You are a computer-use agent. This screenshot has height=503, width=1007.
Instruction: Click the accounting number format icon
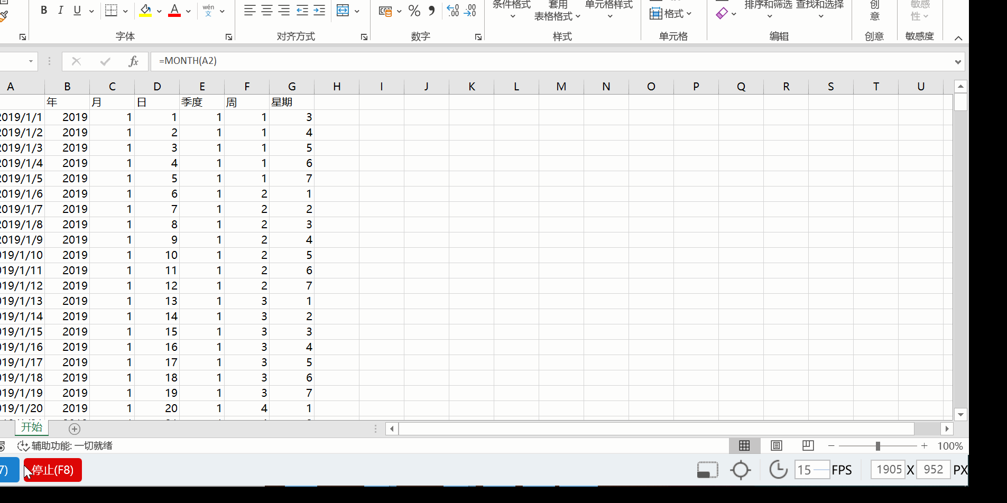385,11
